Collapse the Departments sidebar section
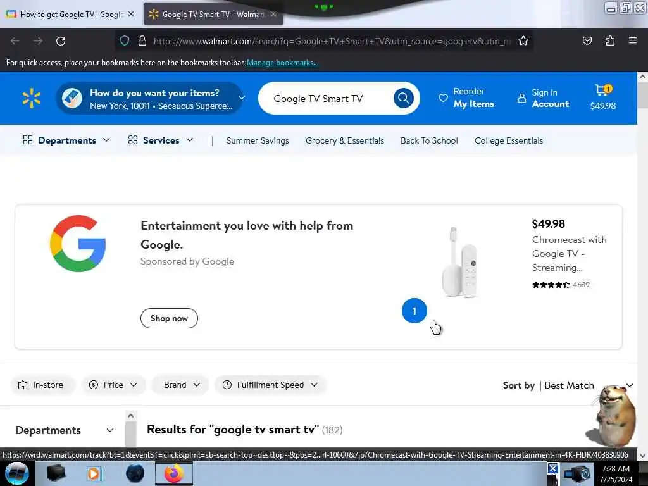 coord(110,430)
